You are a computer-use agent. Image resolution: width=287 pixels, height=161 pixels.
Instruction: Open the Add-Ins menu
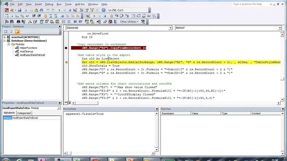click(80, 4)
